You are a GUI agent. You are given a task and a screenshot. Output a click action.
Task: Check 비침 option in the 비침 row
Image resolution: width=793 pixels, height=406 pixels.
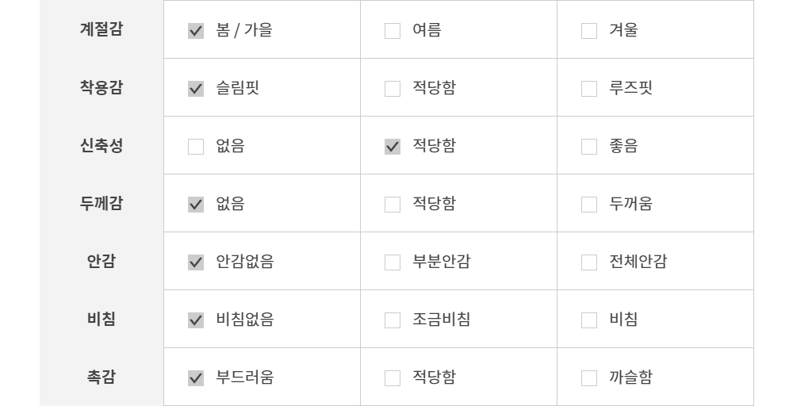point(589,321)
